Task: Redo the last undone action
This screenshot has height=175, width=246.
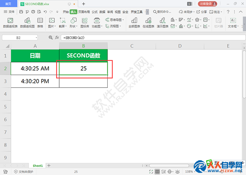Action: tap(51, 12)
